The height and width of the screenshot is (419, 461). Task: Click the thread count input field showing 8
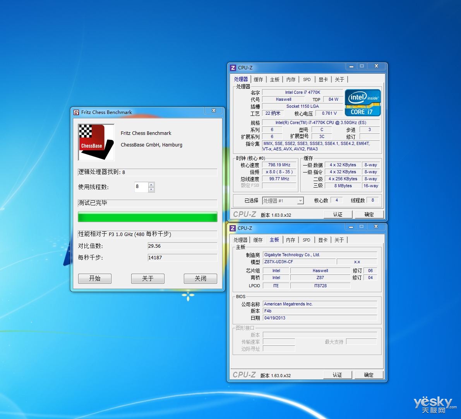click(141, 187)
